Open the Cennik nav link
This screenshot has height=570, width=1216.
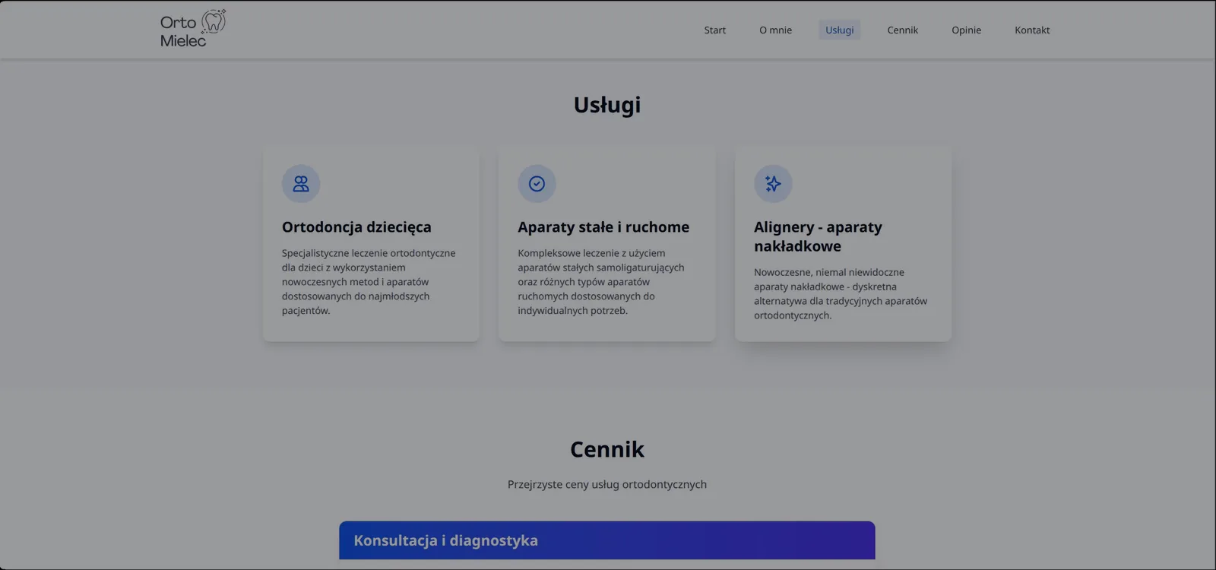(903, 30)
